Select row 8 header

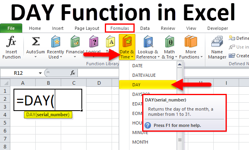[x=5, y=146]
